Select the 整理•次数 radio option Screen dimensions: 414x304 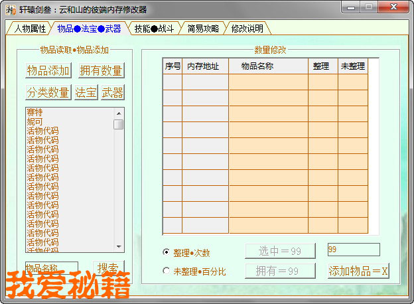pyautogui.click(x=167, y=252)
